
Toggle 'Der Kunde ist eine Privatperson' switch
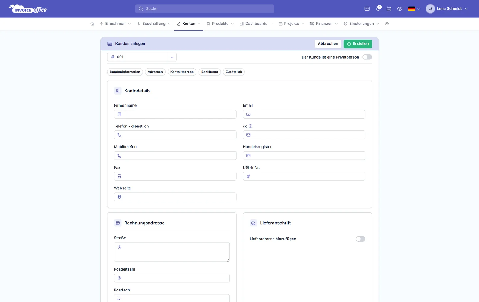(x=367, y=57)
